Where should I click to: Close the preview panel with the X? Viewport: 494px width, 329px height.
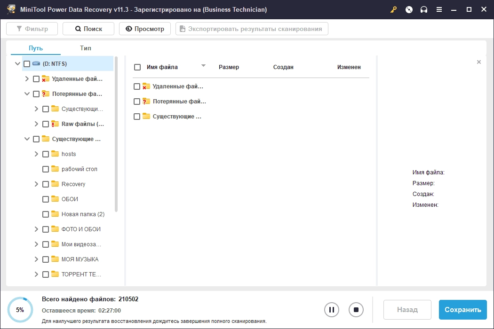[479, 62]
